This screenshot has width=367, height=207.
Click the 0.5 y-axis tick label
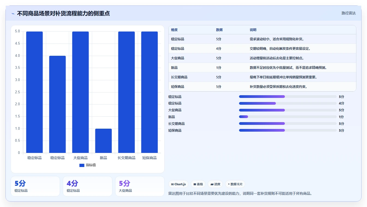click(17, 141)
